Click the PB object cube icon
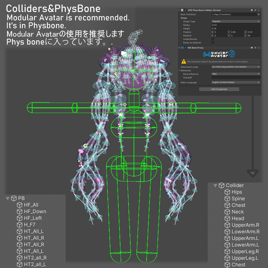The image size is (268, 268). [x=14, y=198]
